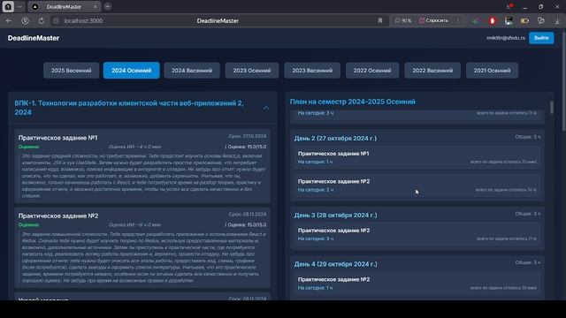Image resolution: width=566 pixels, height=318 pixels.
Task: Open Практическое задание №2 under День 4
Action: (333, 279)
